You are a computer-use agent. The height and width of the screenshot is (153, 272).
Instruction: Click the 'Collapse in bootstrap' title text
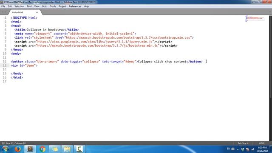pos(45,30)
